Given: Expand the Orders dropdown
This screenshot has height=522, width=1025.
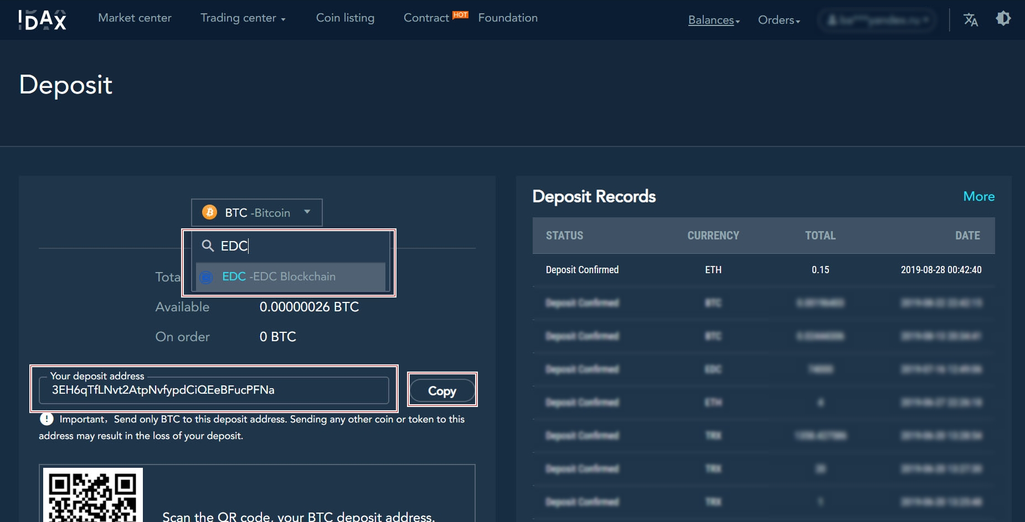Looking at the screenshot, I should point(779,20).
